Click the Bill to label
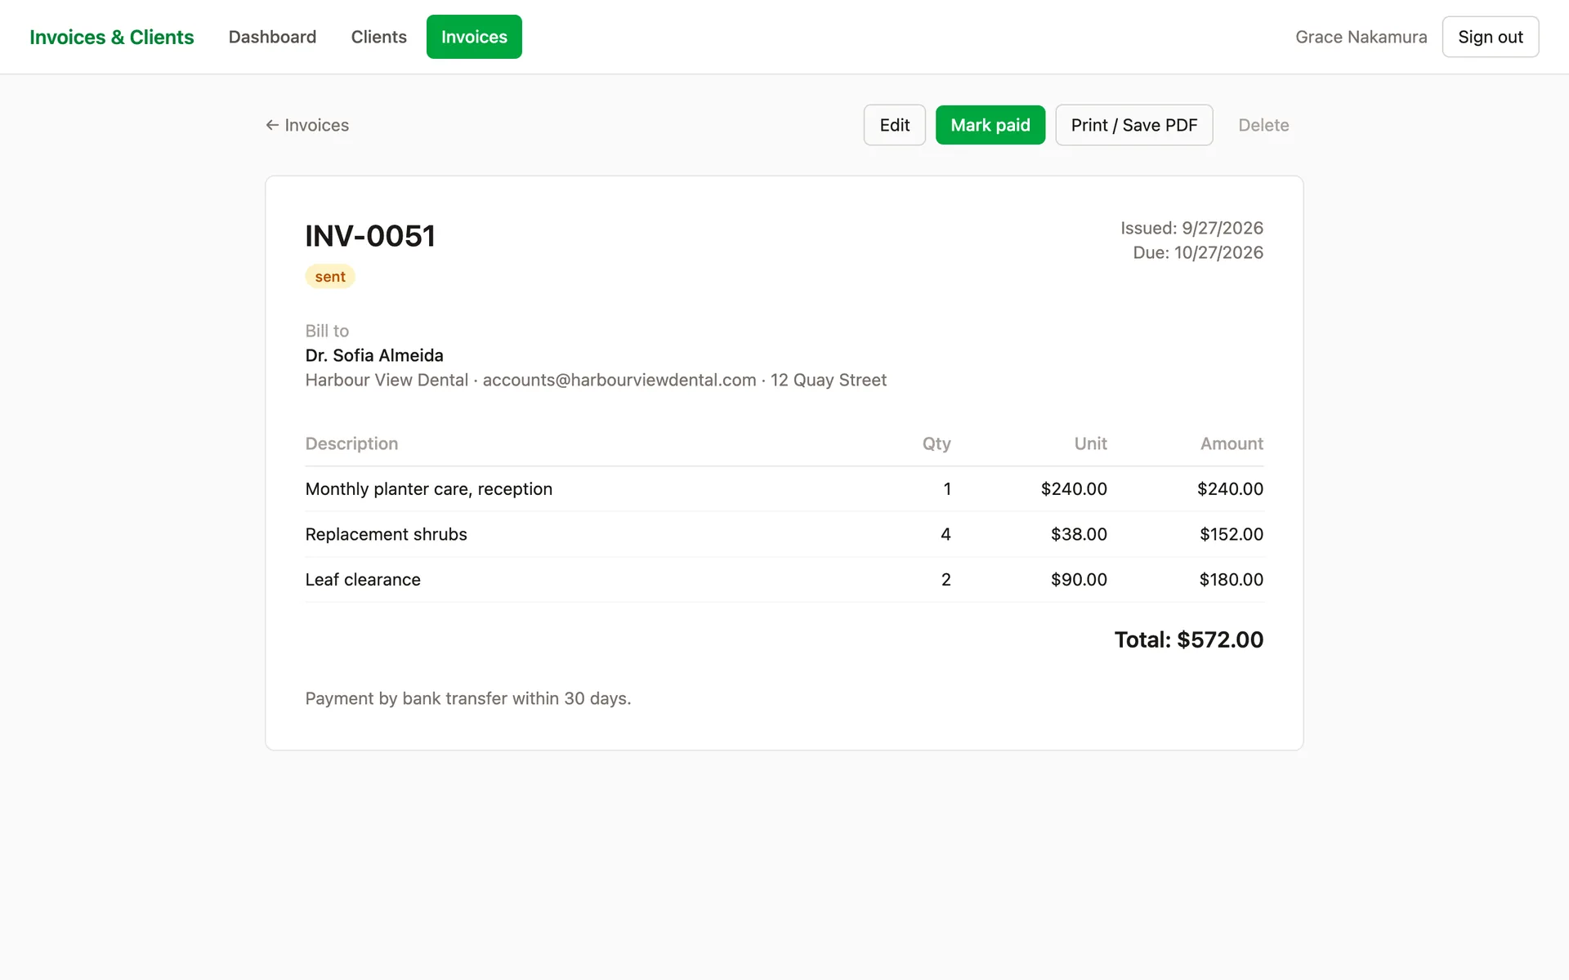The height and width of the screenshot is (980, 1569). click(x=327, y=331)
